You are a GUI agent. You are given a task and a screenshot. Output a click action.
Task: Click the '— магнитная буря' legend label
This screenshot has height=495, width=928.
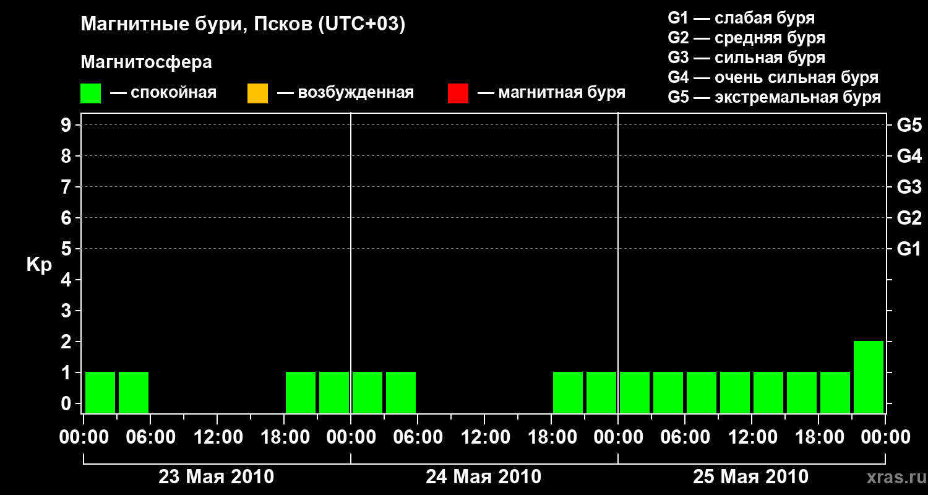coord(552,93)
